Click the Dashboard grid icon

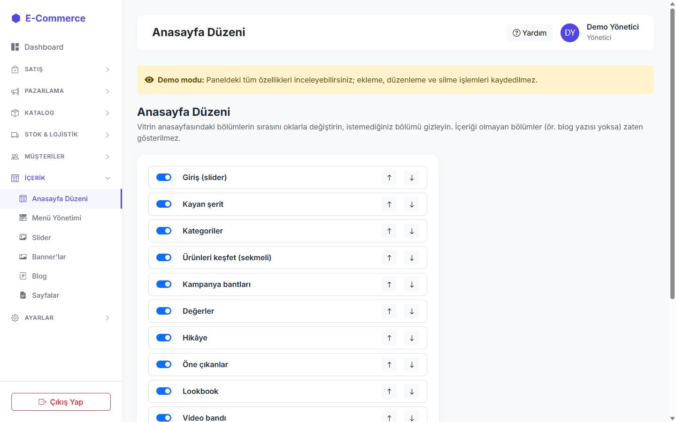(15, 47)
